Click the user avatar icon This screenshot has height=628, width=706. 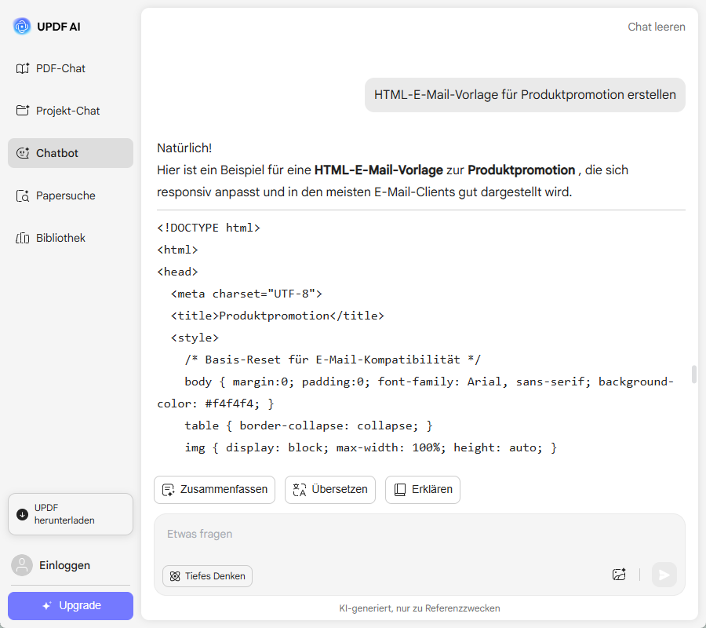click(22, 565)
